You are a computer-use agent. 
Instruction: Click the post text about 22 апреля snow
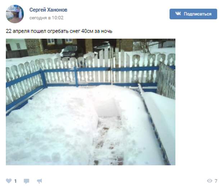point(59,31)
